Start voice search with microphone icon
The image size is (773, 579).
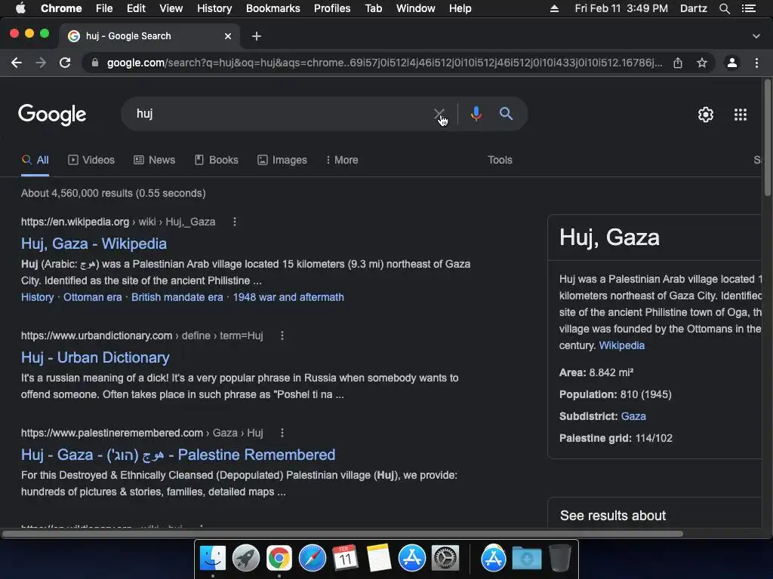pyautogui.click(x=476, y=114)
